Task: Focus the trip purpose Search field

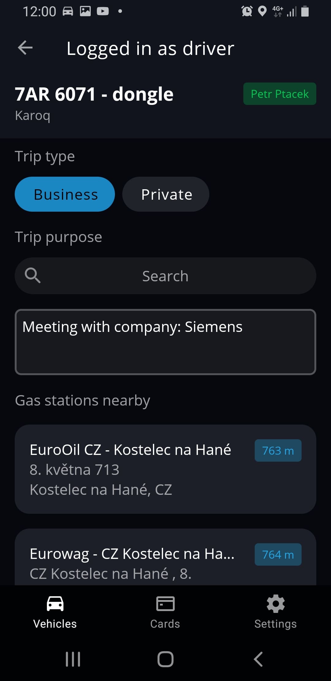Action: click(165, 276)
